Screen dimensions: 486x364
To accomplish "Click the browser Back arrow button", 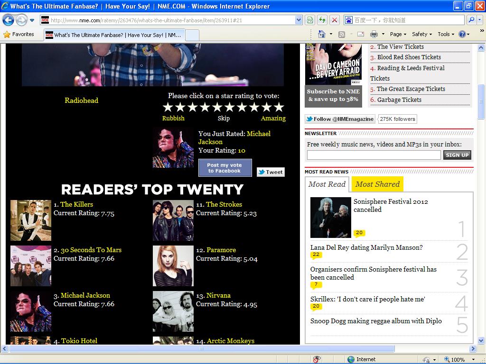I will [x=9, y=20].
